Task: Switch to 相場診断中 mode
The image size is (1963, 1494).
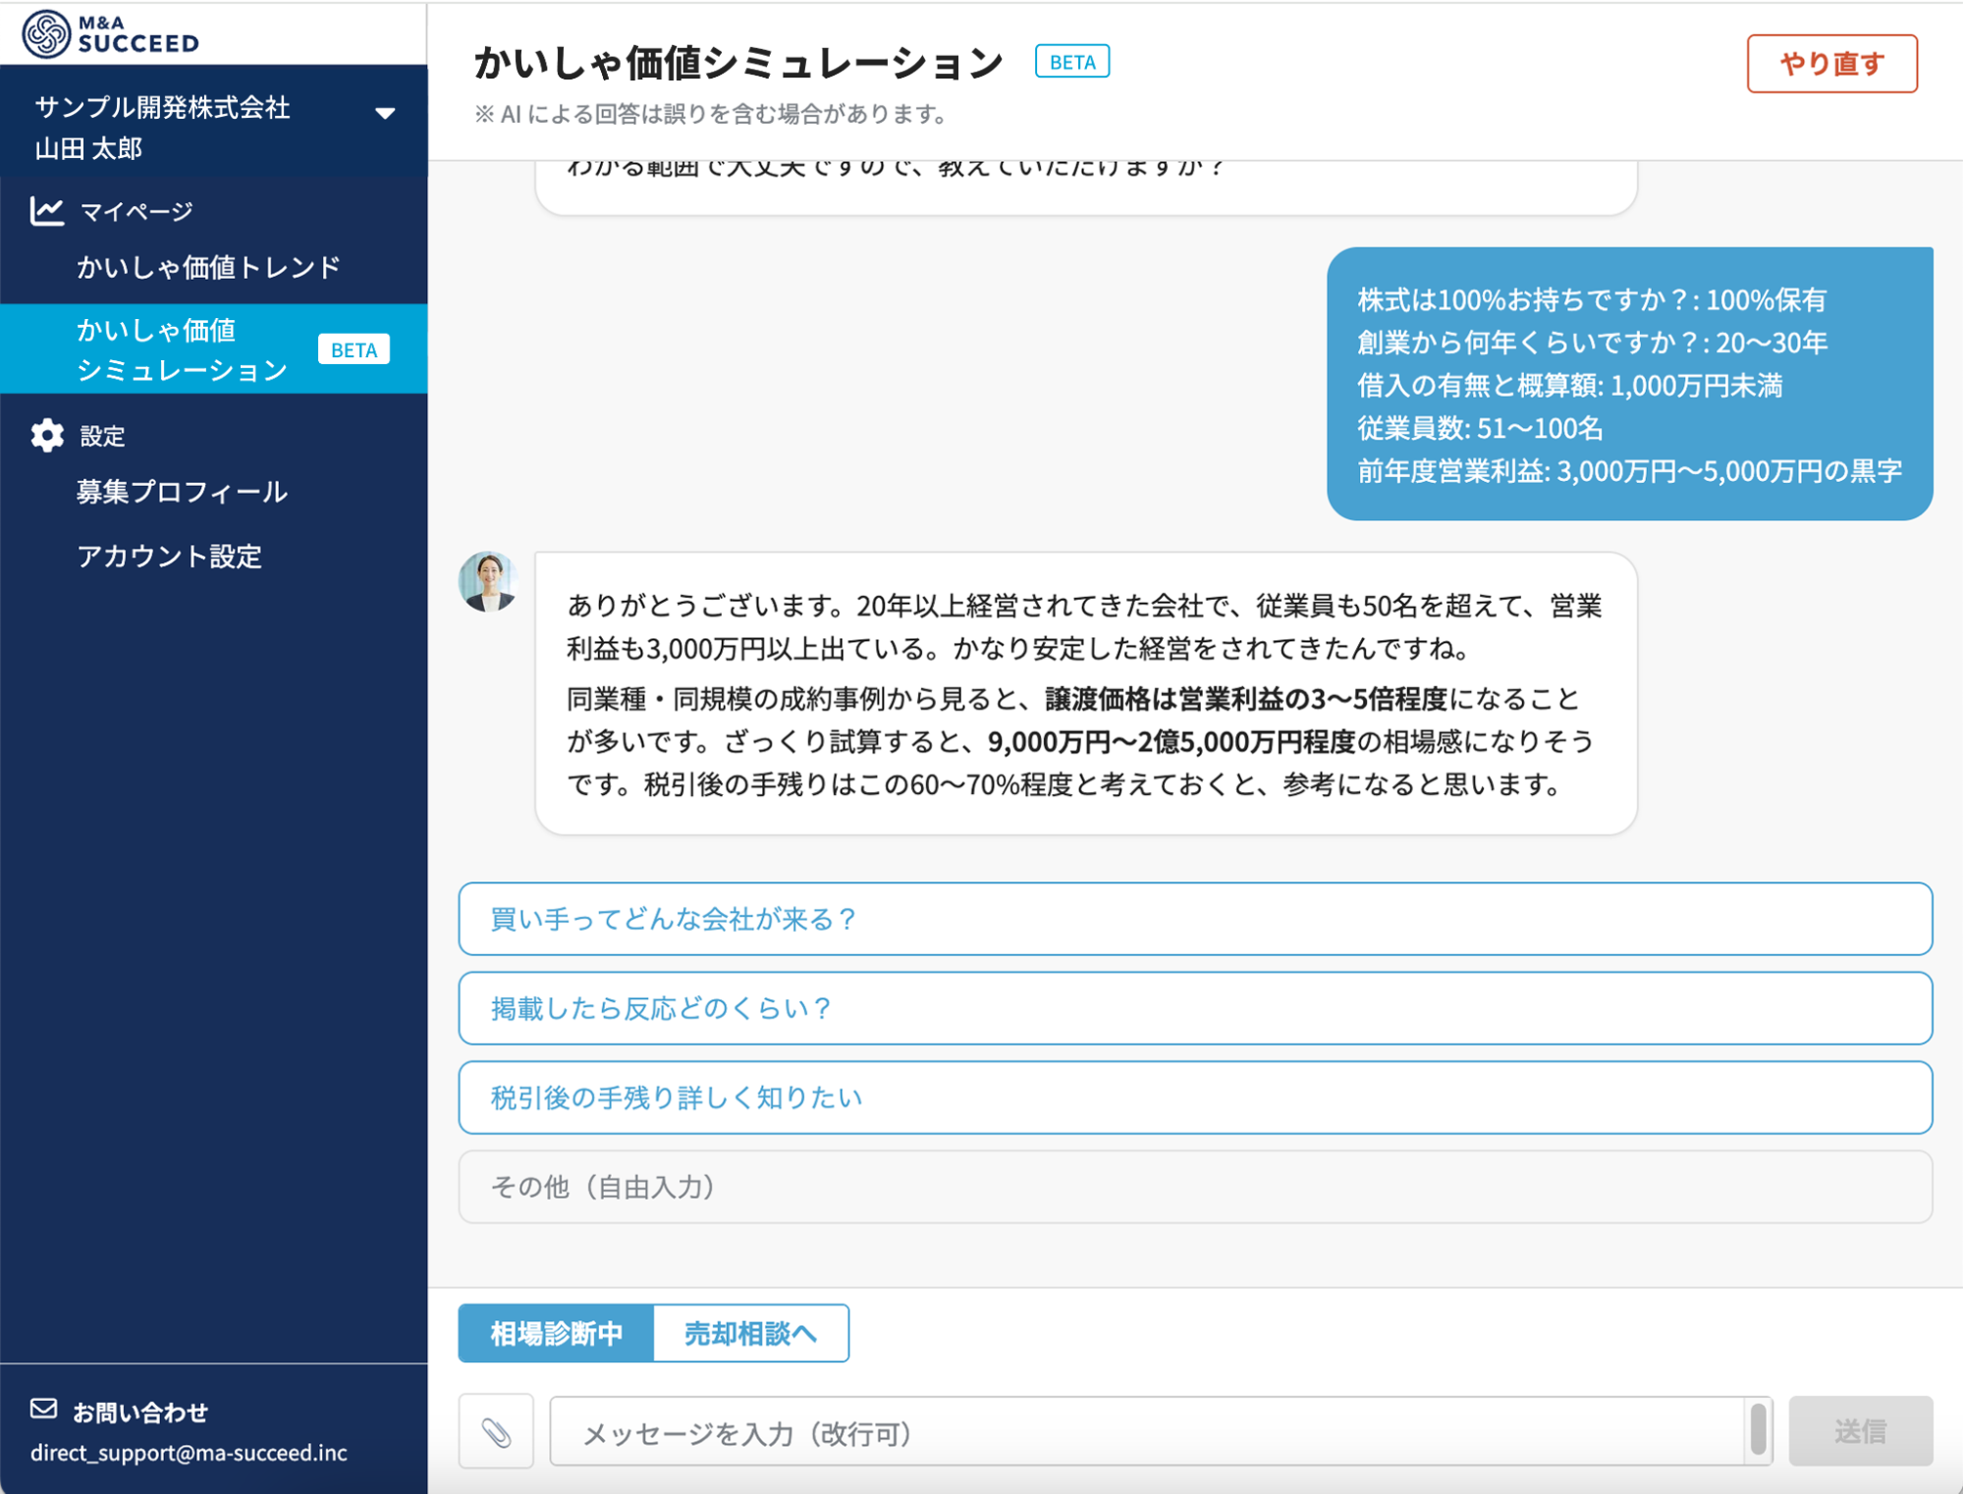Action: click(x=556, y=1333)
